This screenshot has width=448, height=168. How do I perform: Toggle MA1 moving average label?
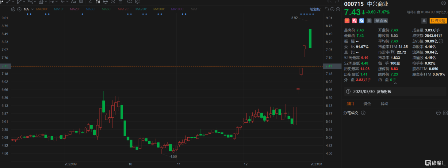click(x=194, y=9)
